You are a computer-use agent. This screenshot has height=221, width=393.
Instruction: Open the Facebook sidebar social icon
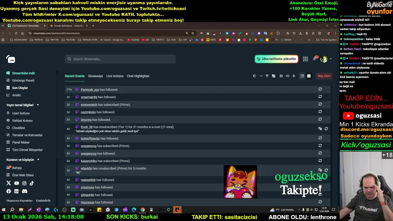point(9,191)
